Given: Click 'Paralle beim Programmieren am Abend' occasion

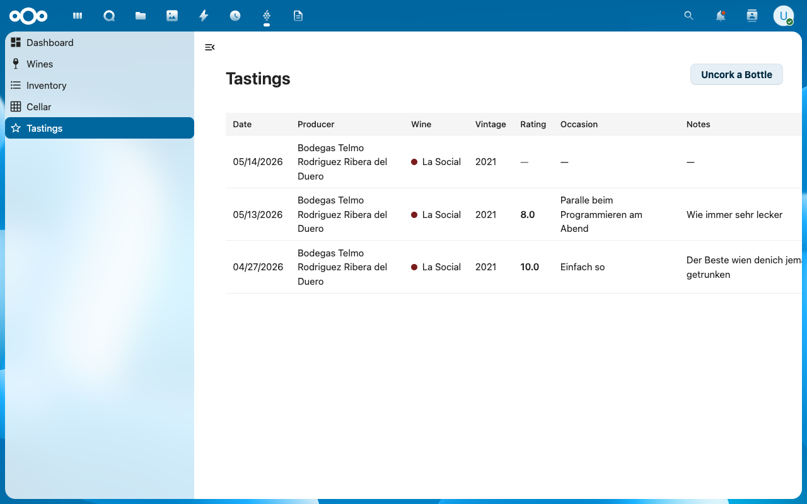Looking at the screenshot, I should (601, 215).
